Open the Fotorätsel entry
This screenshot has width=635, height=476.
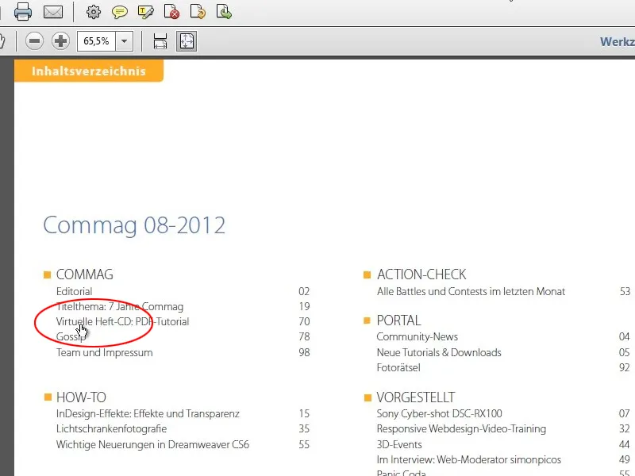pyautogui.click(x=398, y=368)
